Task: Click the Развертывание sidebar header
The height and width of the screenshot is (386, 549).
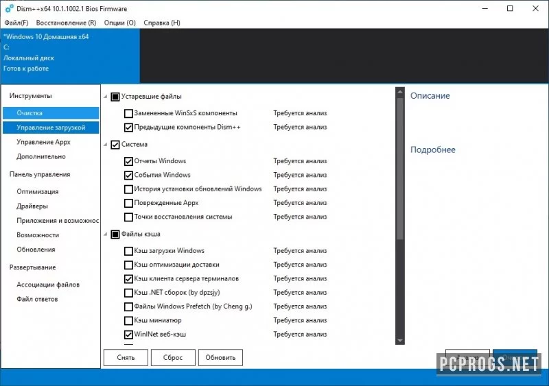Action: (x=32, y=267)
